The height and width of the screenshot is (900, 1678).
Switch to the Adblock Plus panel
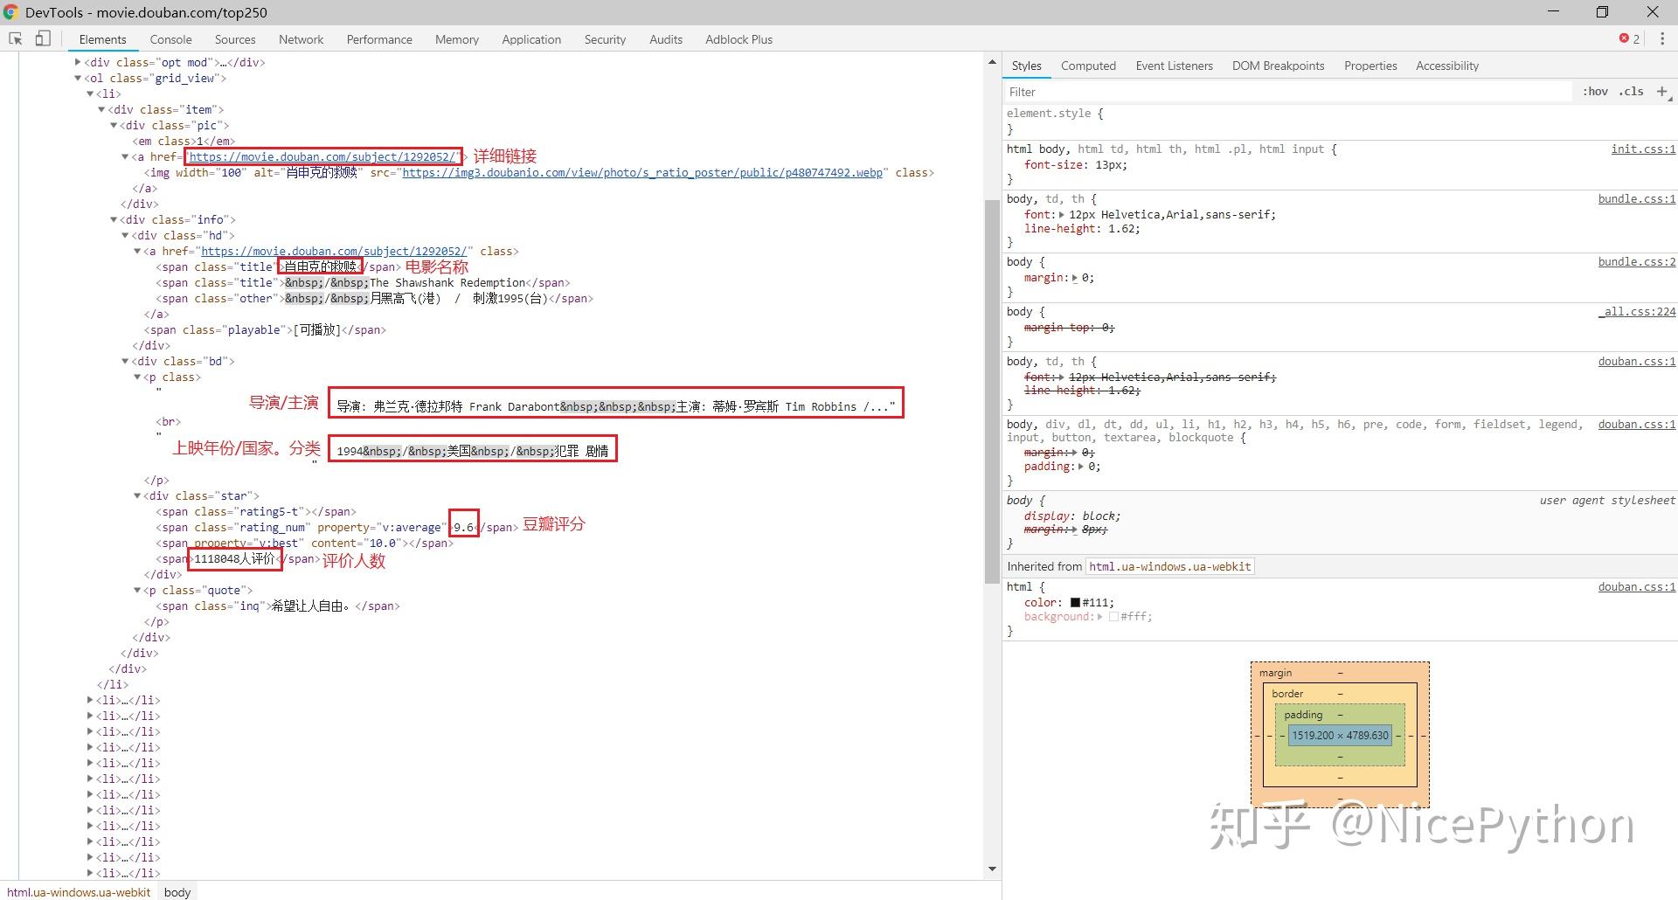[738, 39]
